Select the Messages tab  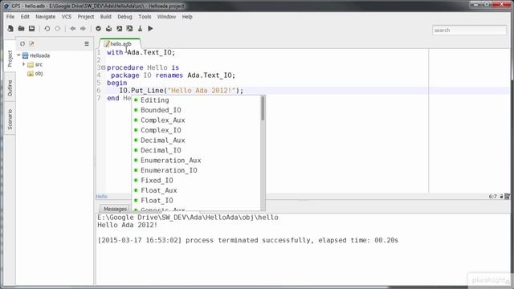tap(115, 209)
